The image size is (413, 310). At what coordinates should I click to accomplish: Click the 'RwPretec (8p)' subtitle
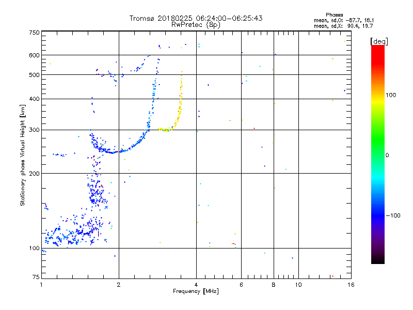click(196, 25)
